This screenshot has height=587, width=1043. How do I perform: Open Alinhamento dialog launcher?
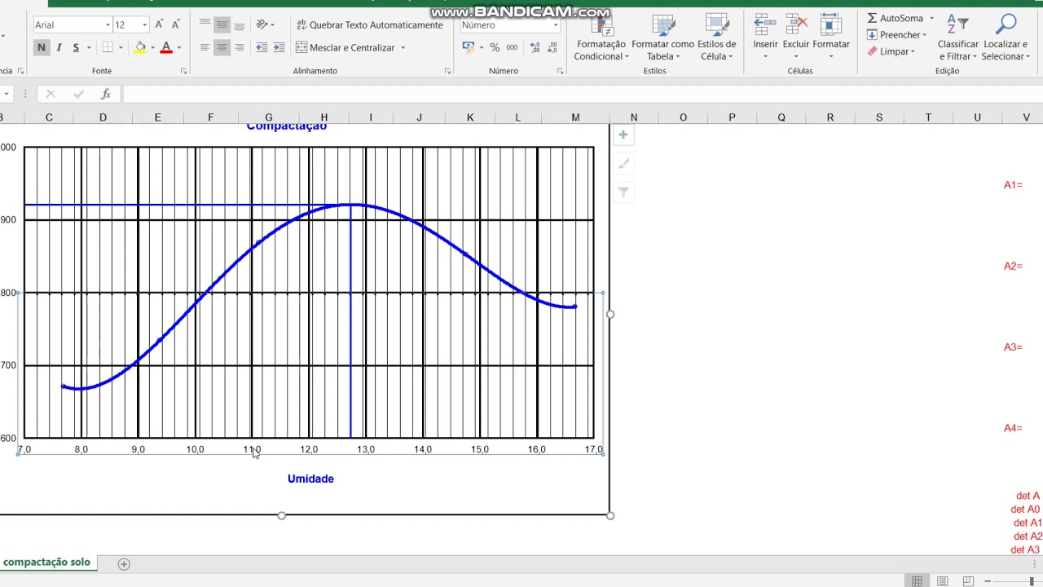coord(447,71)
